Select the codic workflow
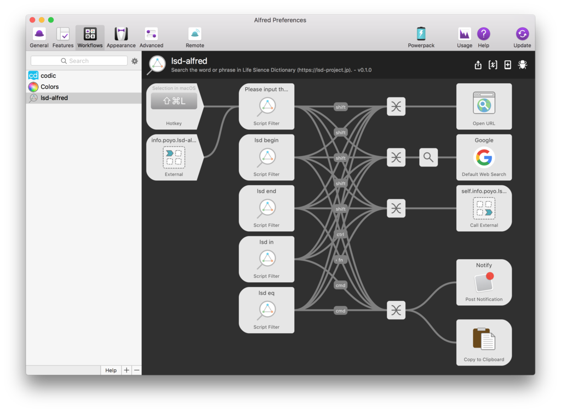The width and height of the screenshot is (561, 412). pyautogui.click(x=84, y=76)
